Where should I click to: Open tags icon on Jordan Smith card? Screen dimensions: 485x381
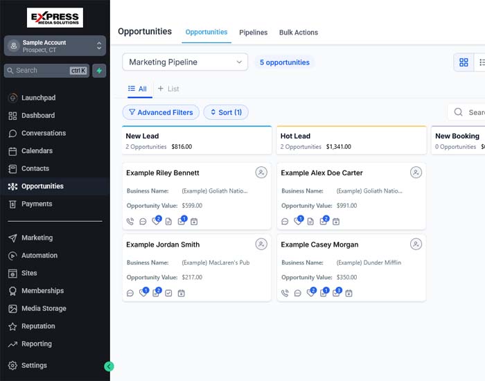(143, 292)
